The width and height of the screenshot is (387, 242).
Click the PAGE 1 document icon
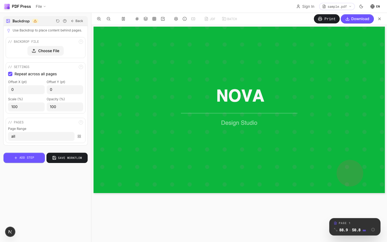click(335, 223)
